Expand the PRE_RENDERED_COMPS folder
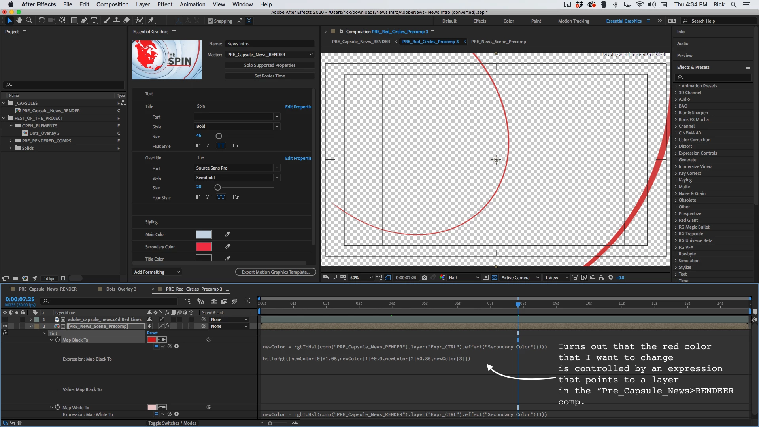The height and width of the screenshot is (427, 759). 11,141
